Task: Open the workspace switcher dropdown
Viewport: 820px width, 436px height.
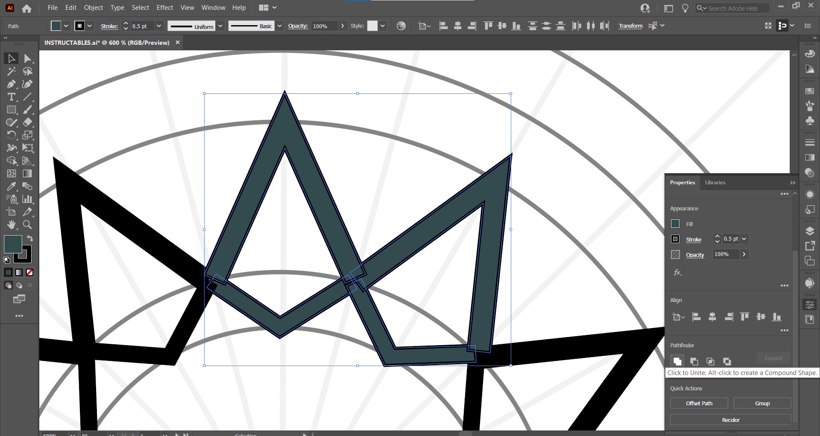Action: click(x=268, y=8)
